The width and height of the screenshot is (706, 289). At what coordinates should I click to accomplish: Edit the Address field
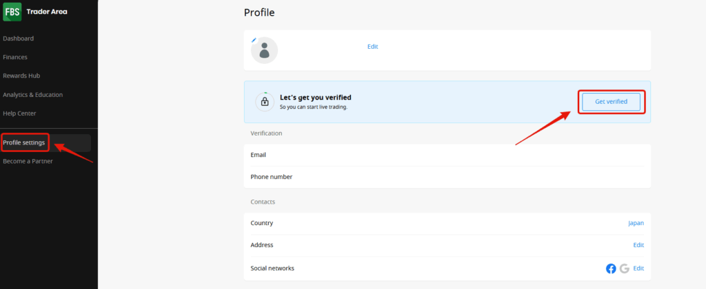click(638, 245)
